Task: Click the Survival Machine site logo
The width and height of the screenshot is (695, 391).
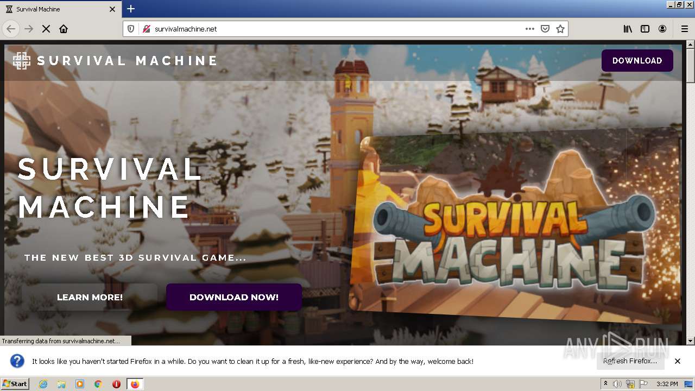Action: (x=22, y=61)
